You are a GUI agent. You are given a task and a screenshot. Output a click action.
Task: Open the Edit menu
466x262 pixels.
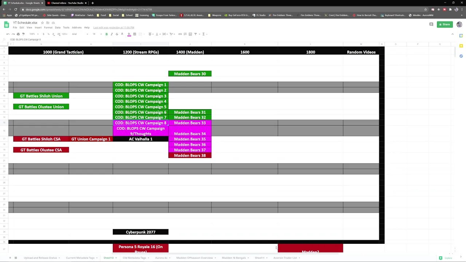(x=22, y=28)
